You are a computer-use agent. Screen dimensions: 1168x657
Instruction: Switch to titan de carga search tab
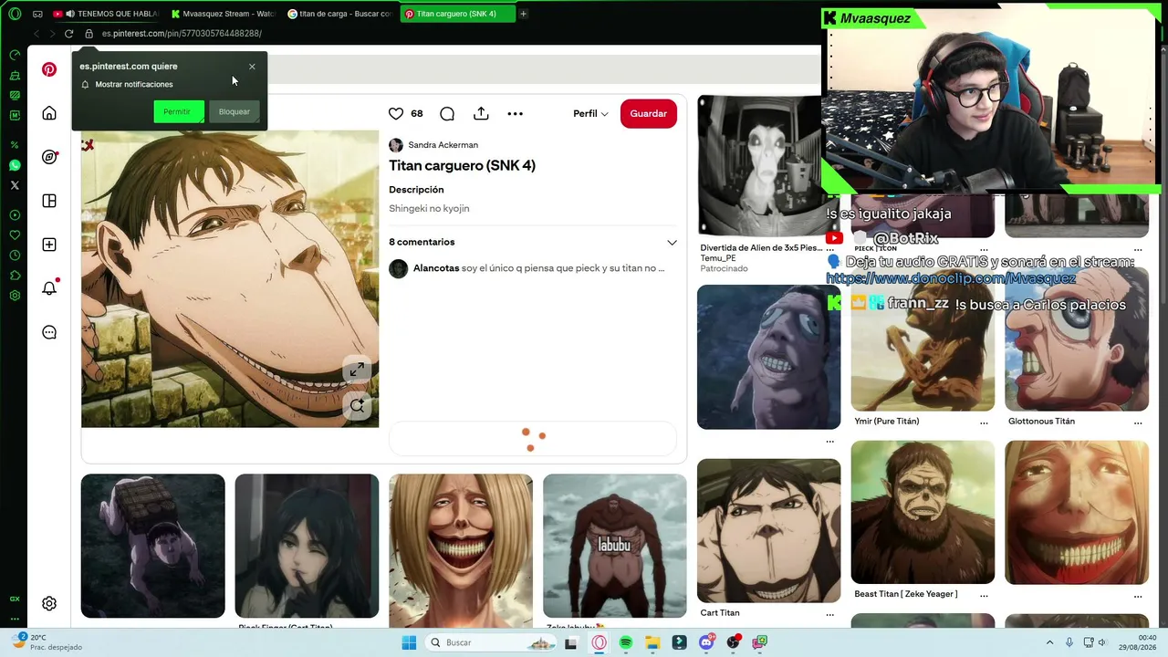click(340, 14)
